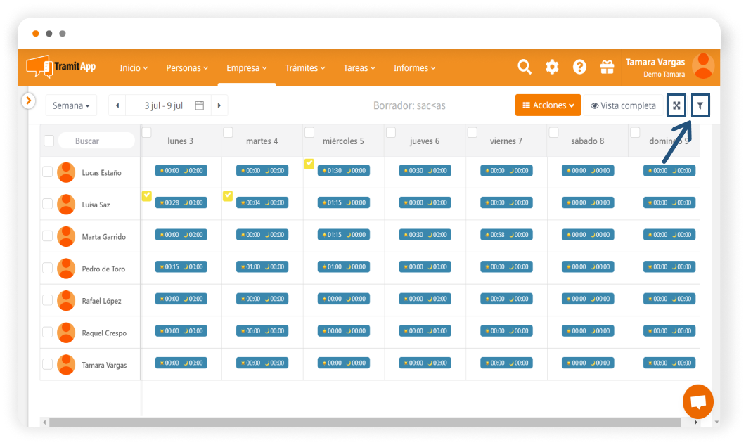Open the Personas menu

pos(187,68)
